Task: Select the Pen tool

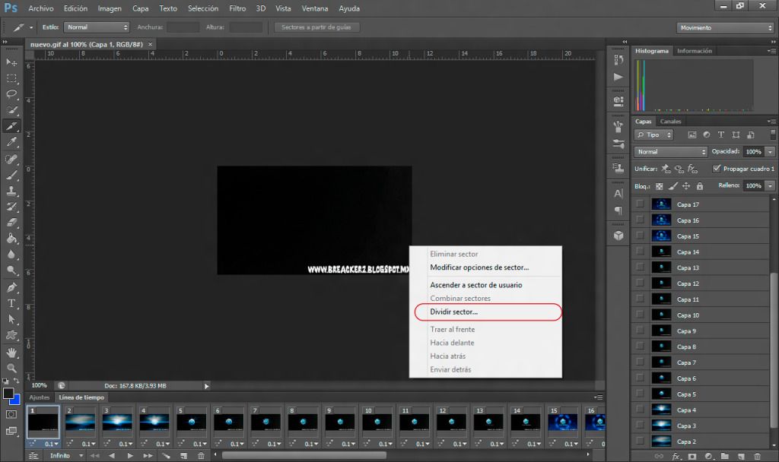Action: [x=11, y=287]
